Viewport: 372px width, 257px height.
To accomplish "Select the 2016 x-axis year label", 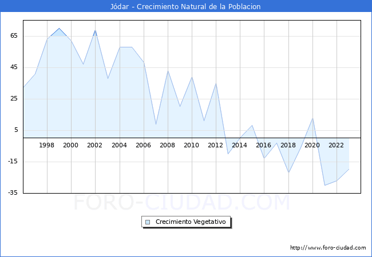I will (x=263, y=145).
